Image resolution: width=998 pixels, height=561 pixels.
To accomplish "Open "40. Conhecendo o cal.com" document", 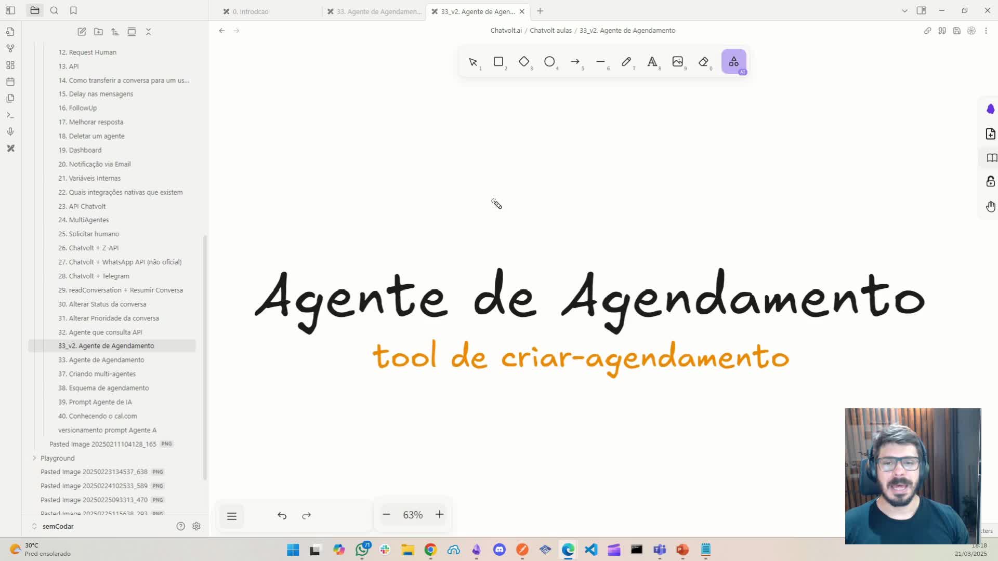I will coord(97,416).
